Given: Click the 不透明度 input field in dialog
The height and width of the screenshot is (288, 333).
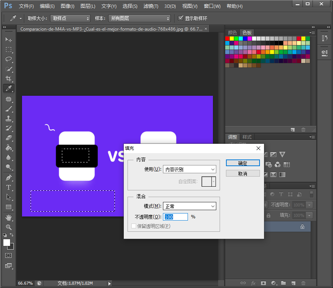Looking at the screenshot, I should point(175,217).
